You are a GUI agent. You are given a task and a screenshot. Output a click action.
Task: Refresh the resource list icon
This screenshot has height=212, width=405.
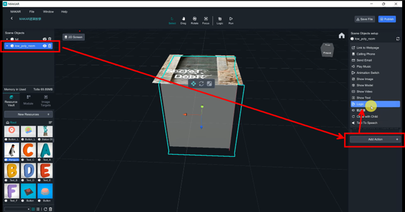(x=46, y=209)
